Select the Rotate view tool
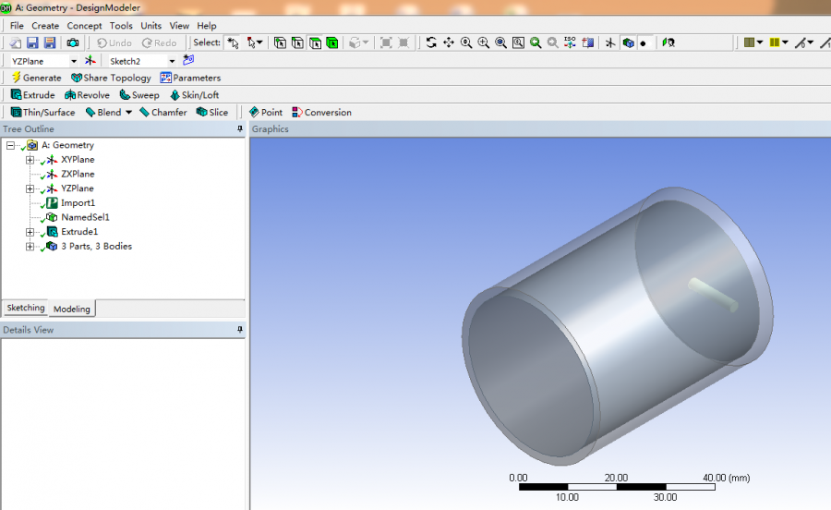 [431, 43]
